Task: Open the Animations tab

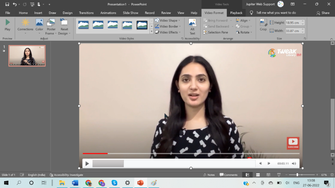Action: [108, 13]
